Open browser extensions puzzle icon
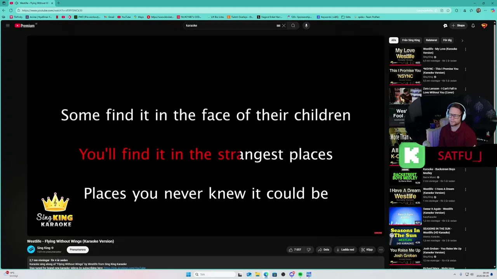Image resolution: width=497 pixels, height=279 pixels. pos(456,10)
